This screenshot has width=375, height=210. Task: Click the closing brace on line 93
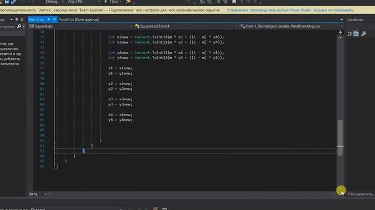(83, 151)
